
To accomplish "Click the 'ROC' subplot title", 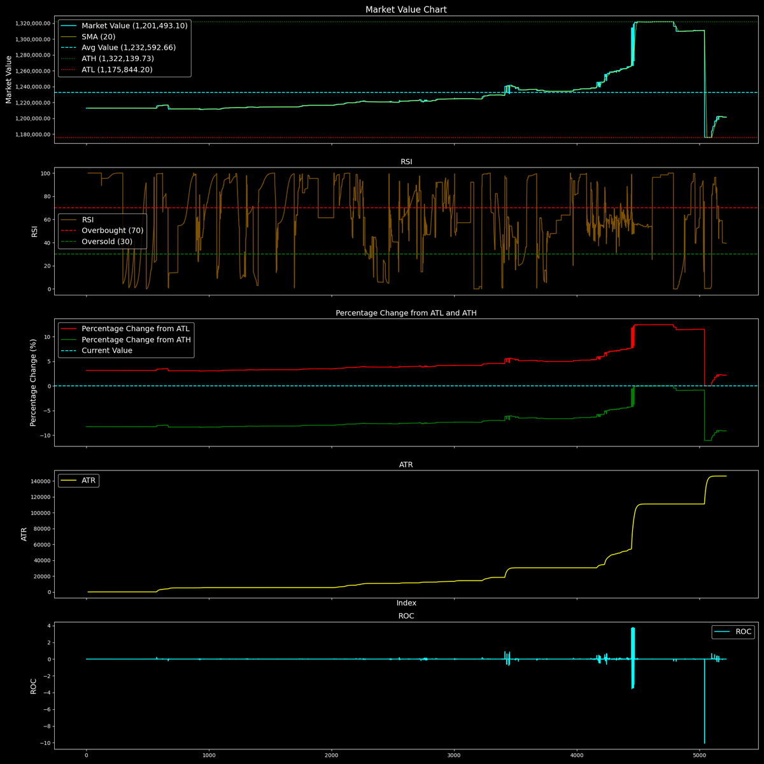I will 406,616.
